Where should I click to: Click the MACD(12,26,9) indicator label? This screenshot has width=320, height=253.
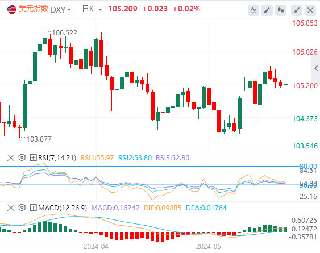[x=63, y=208]
